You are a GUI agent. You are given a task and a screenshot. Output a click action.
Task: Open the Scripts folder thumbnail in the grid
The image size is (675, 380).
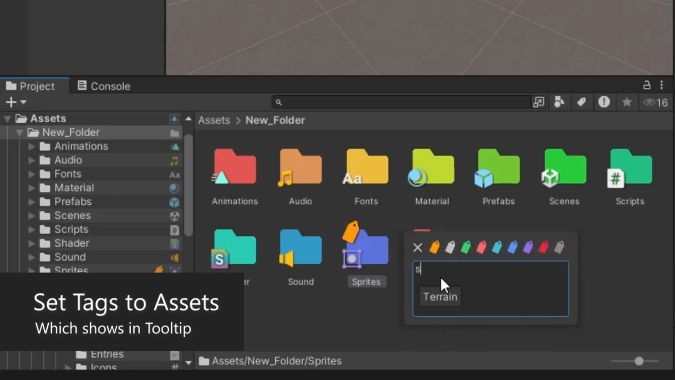[x=630, y=167]
